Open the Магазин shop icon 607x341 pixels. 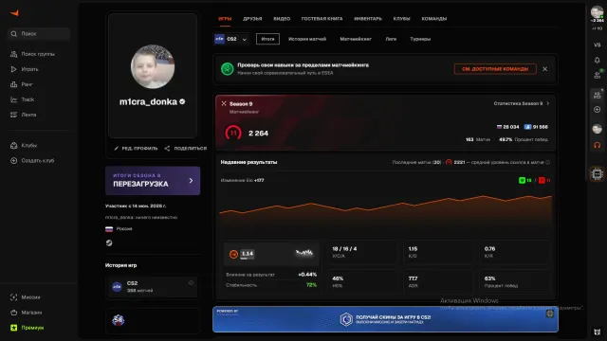[14, 313]
